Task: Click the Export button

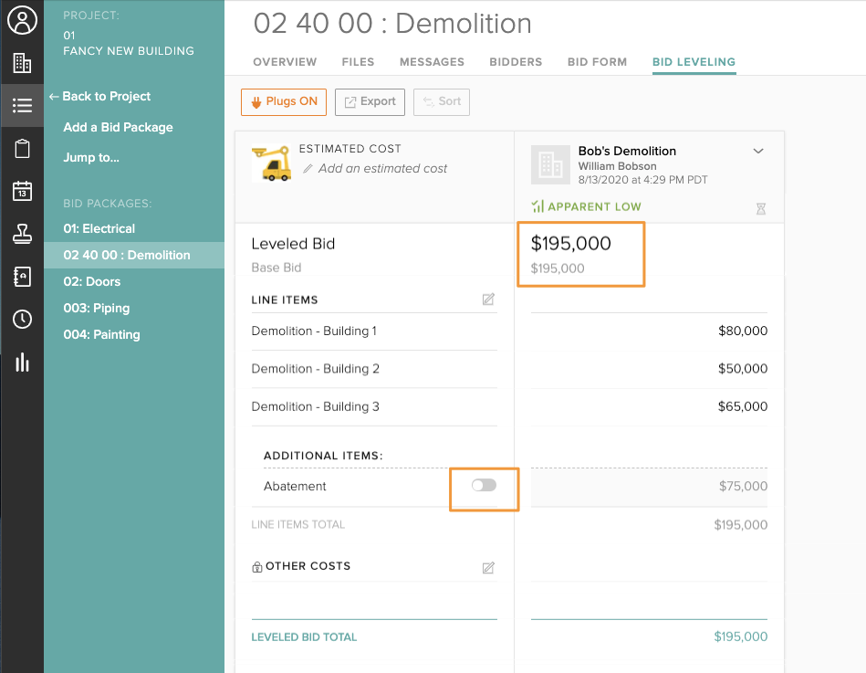Action: coord(370,101)
